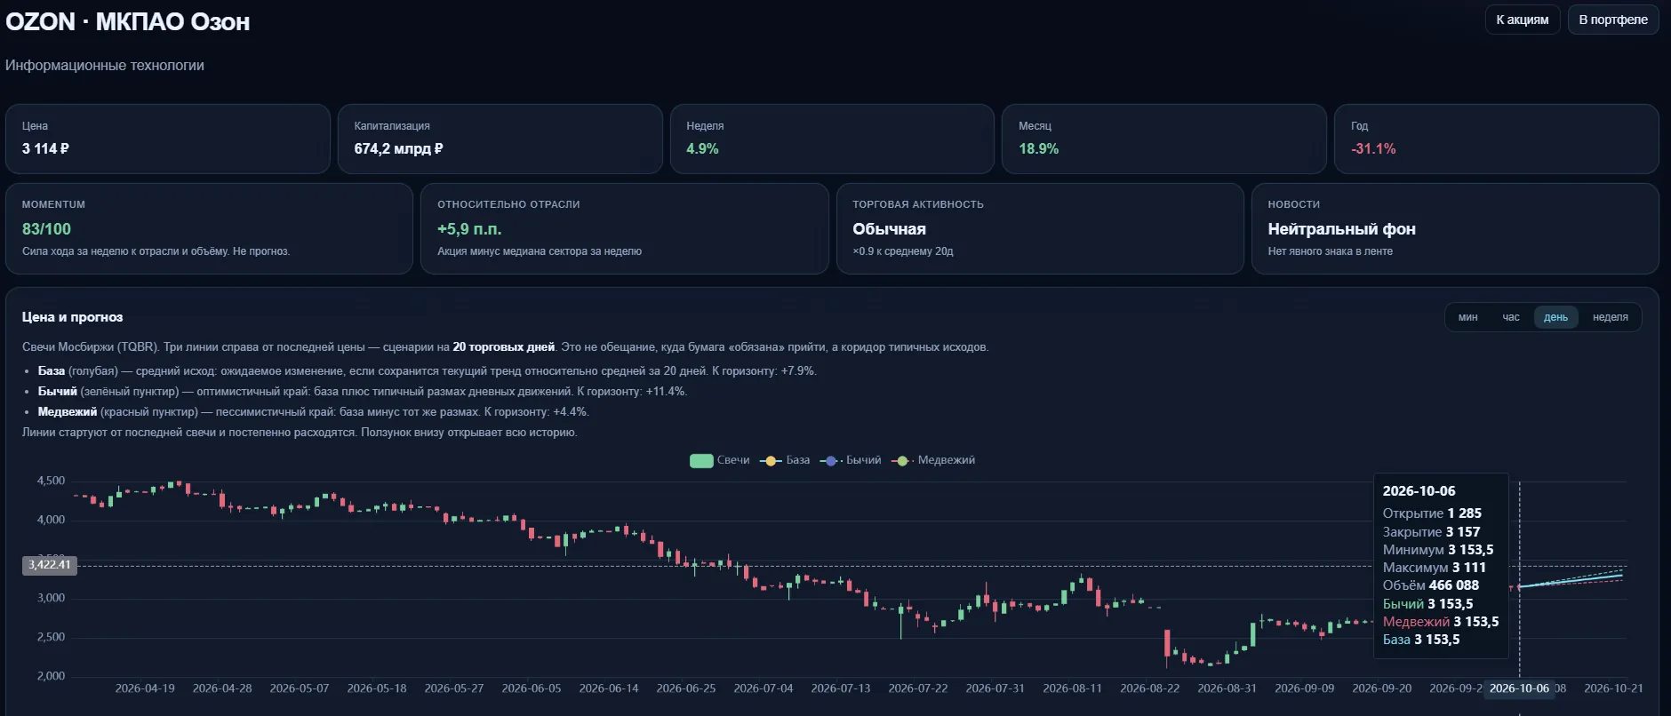Click the capitalization value «674,2 млрд ₽»
This screenshot has width=1671, height=716.
tap(398, 149)
